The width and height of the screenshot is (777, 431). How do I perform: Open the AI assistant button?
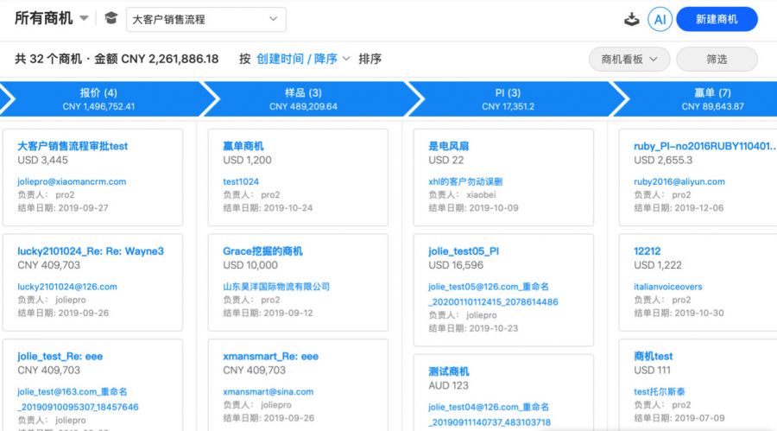click(x=660, y=19)
